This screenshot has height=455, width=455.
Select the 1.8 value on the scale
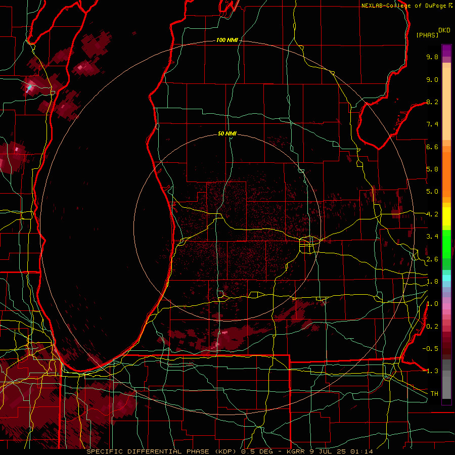tap(432, 282)
